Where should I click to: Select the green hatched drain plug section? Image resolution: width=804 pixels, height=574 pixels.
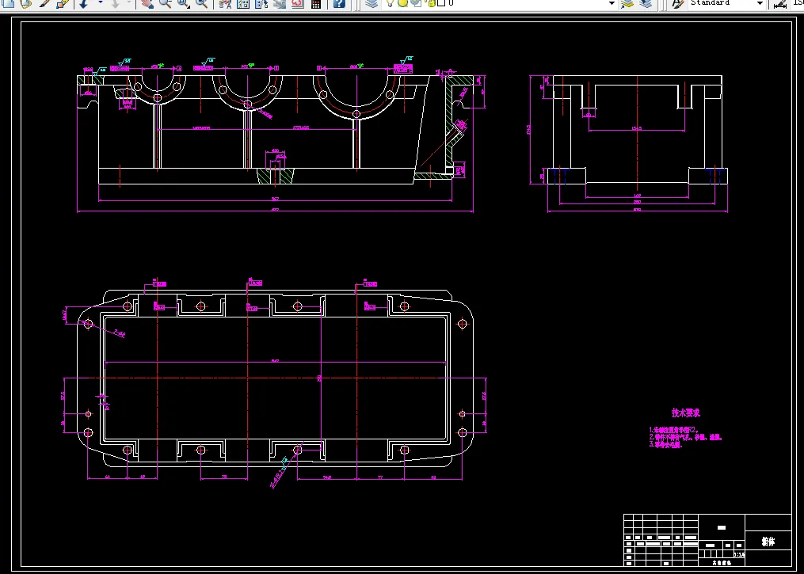pos(275,176)
